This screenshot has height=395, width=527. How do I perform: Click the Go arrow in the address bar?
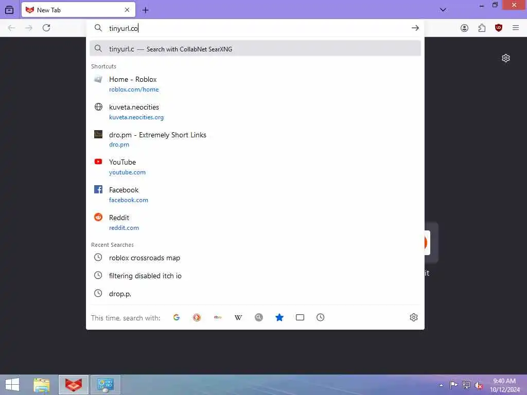tap(415, 28)
